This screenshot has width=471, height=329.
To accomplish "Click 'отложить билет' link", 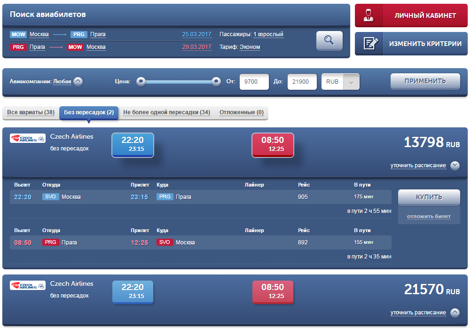I will pyautogui.click(x=429, y=216).
